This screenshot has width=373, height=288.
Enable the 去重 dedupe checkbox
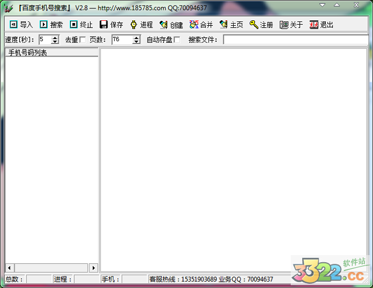pyautogui.click(x=82, y=39)
